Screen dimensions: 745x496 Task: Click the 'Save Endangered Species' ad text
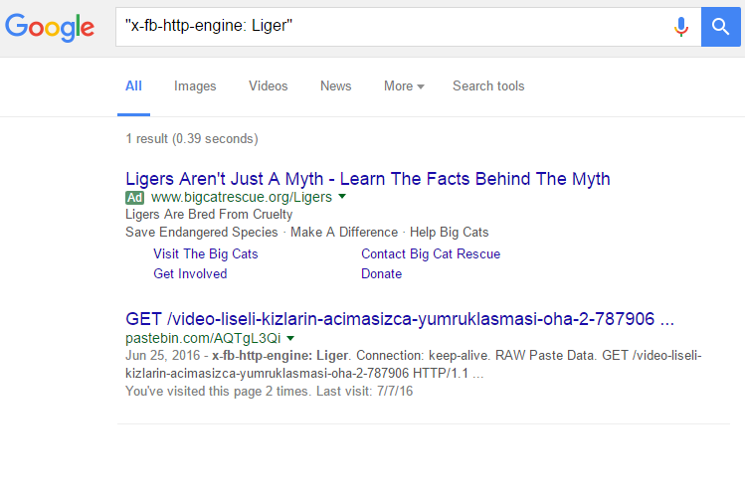point(202,233)
